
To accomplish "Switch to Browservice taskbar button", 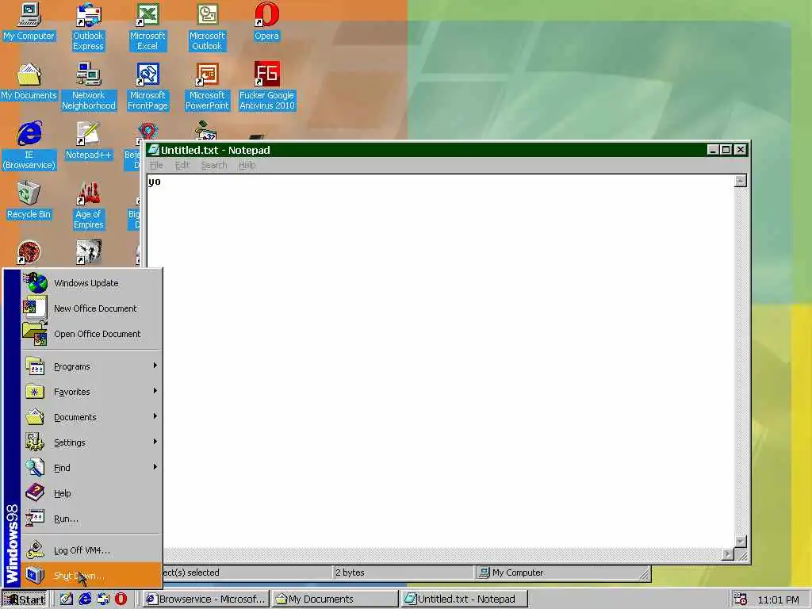I will click(206, 599).
